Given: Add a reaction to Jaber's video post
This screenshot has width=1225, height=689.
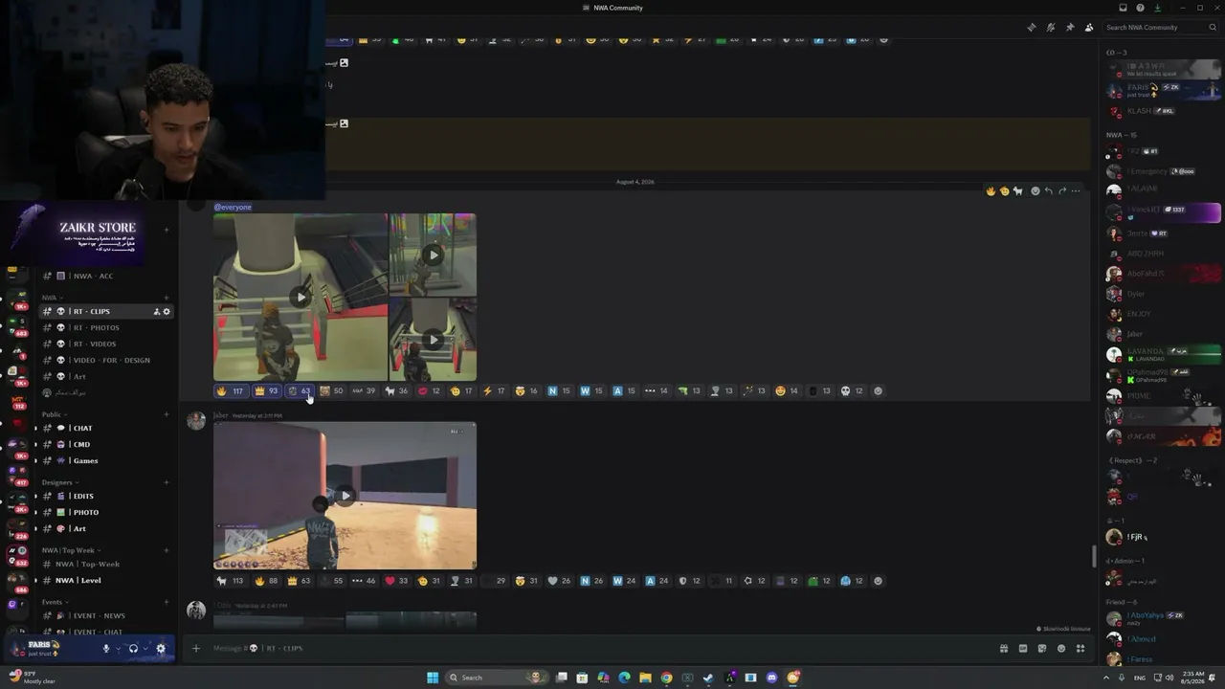Looking at the screenshot, I should [879, 581].
